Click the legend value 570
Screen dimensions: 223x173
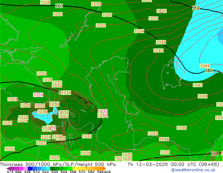pos(82,172)
